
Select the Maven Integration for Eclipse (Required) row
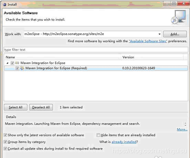(96, 68)
